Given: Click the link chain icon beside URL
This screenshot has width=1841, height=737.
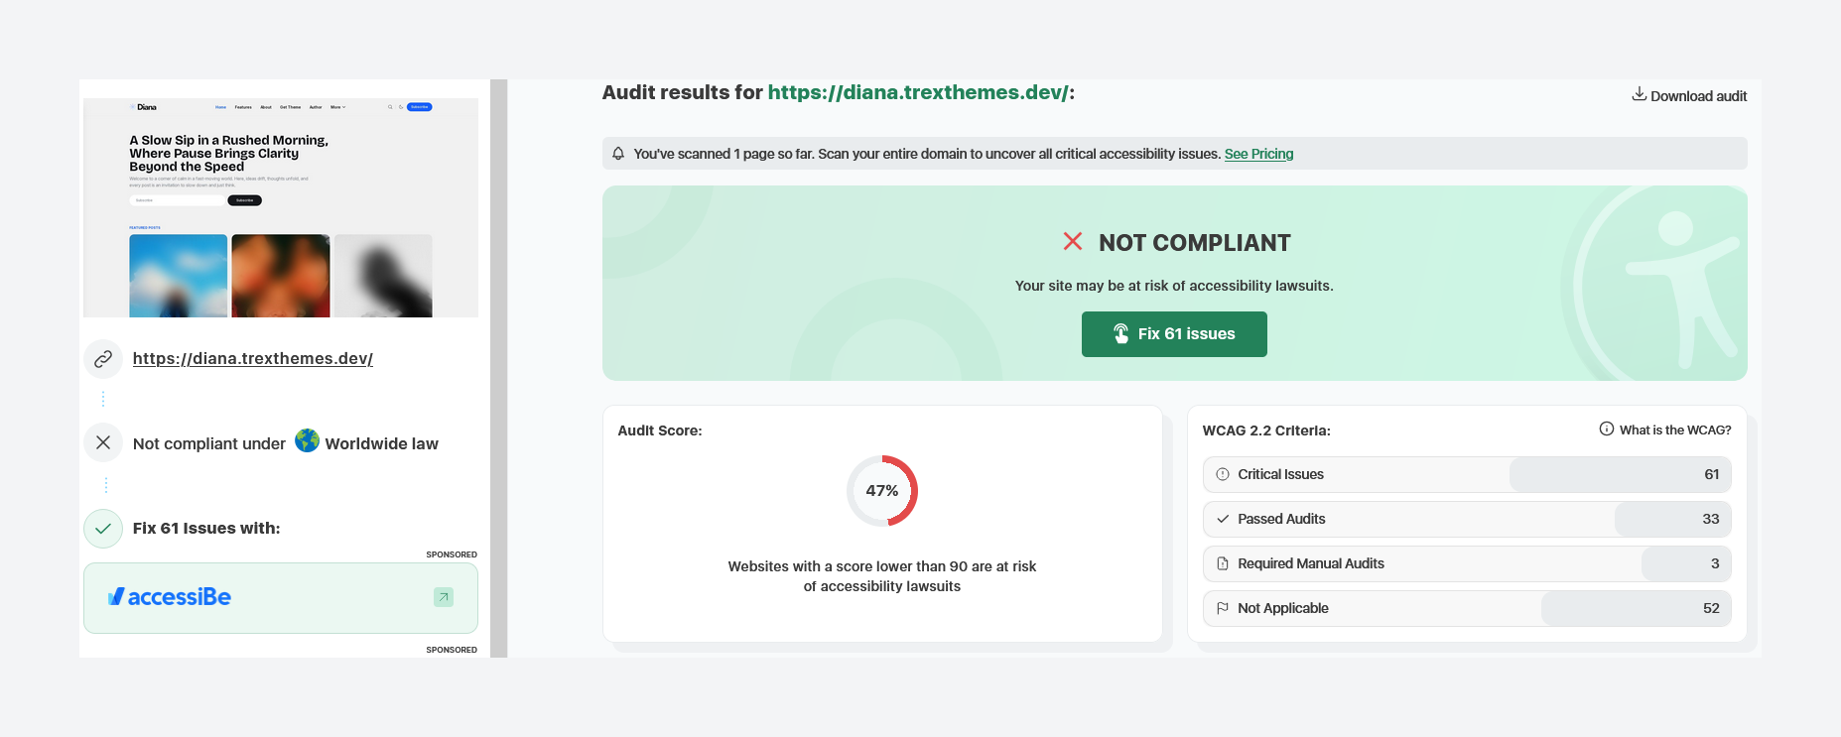Looking at the screenshot, I should pos(103,359).
